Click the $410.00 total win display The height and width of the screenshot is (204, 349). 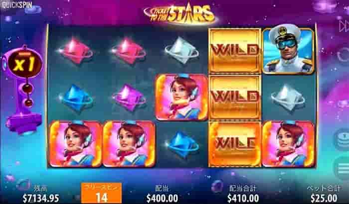243,198
